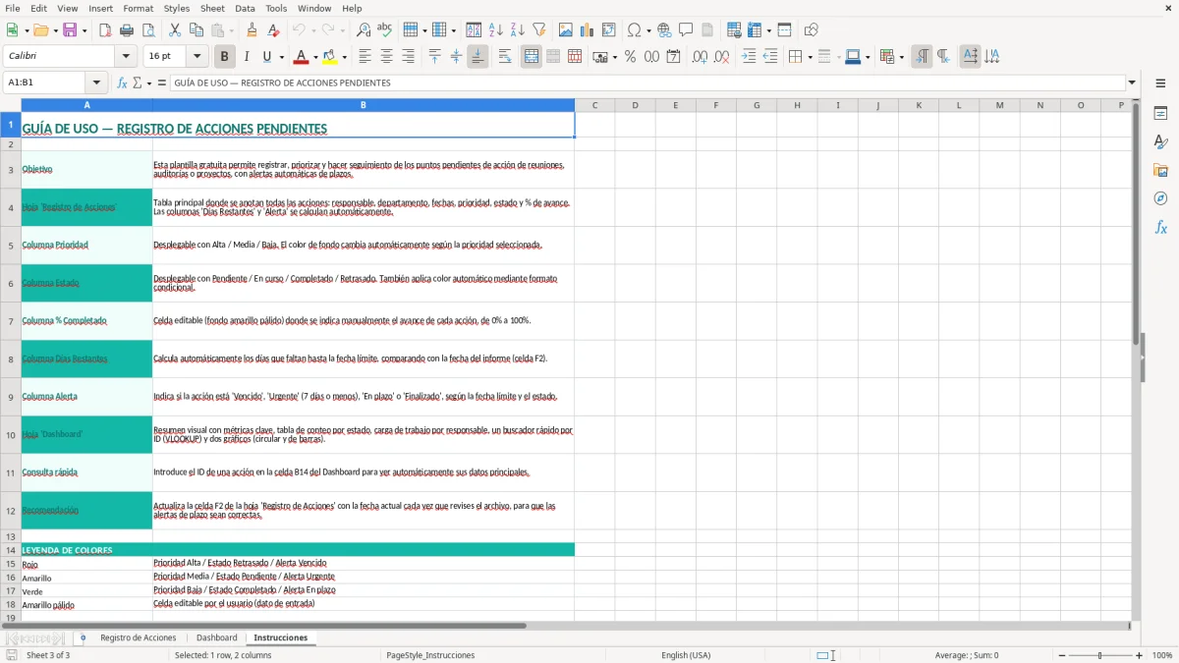Image resolution: width=1179 pixels, height=663 pixels.
Task: Open sidebar Functions fx icon
Action: tap(1160, 227)
